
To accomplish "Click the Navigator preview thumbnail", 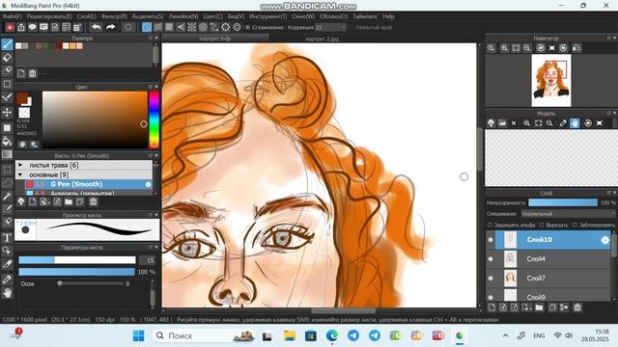I will click(x=551, y=81).
